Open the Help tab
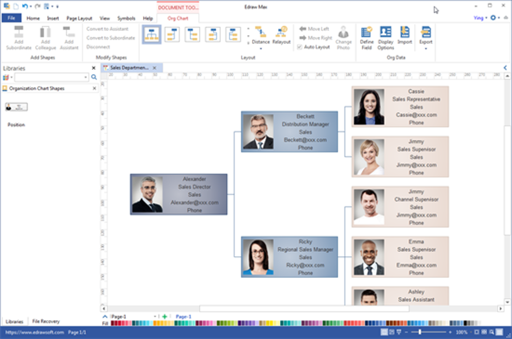This screenshot has height=339, width=512. coord(148,18)
